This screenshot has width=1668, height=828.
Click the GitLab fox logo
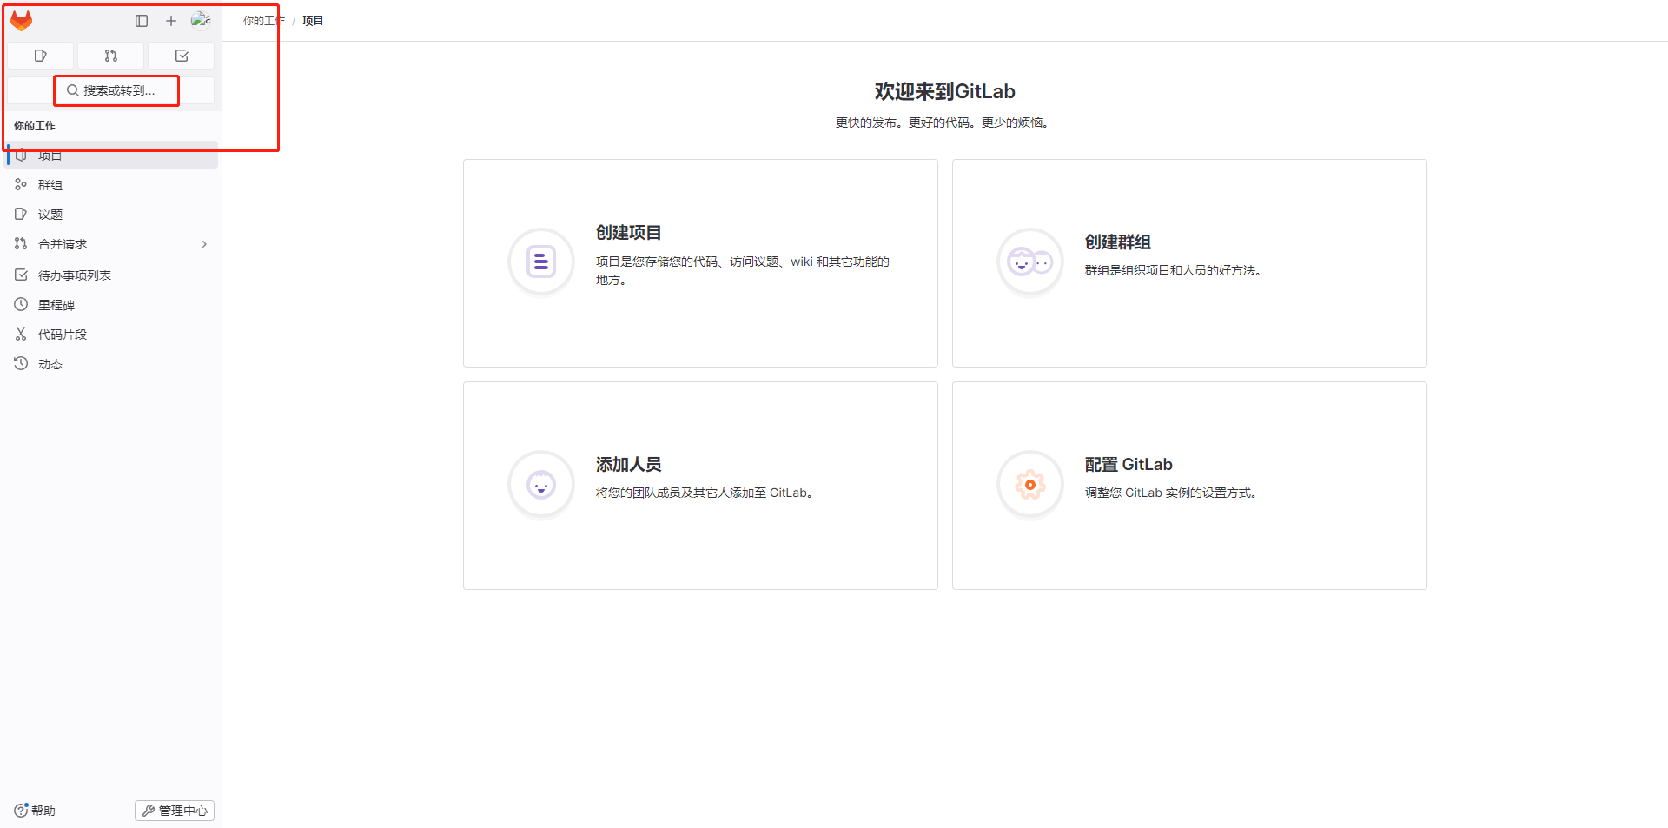point(22,21)
